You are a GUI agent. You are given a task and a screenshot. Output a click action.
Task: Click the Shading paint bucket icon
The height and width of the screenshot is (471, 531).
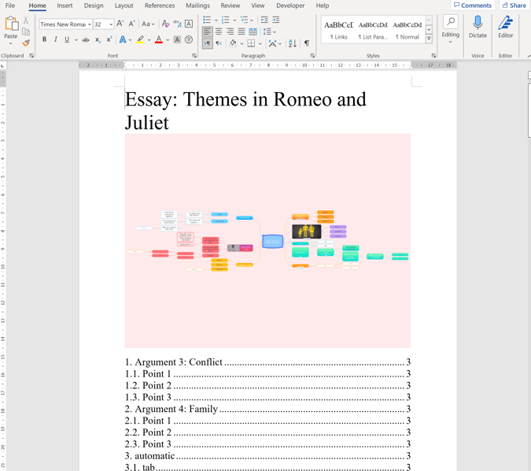pos(233,43)
